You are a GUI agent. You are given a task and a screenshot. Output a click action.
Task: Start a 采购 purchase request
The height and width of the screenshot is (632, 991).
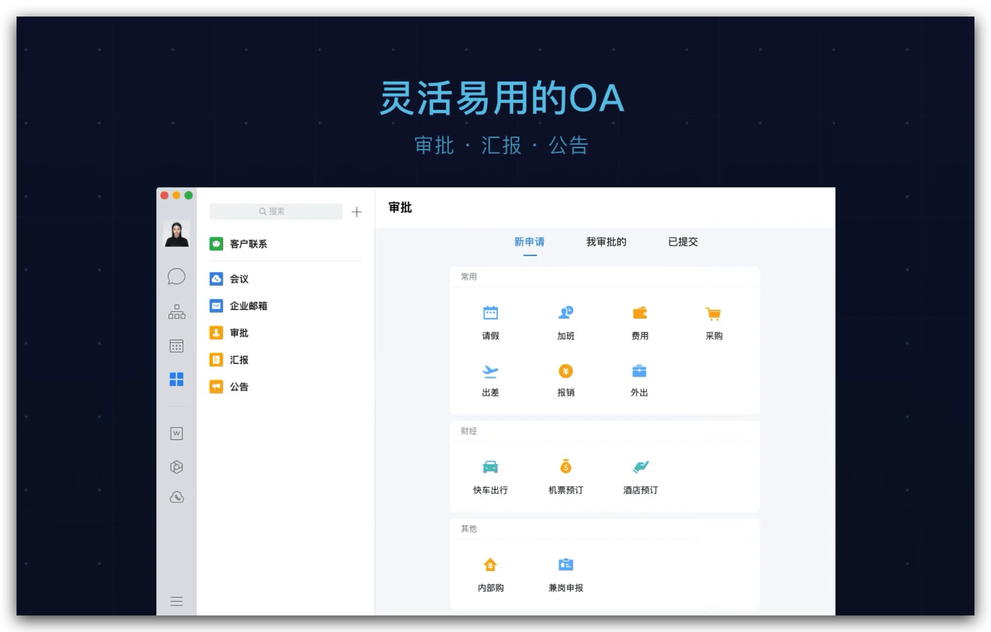(x=714, y=323)
